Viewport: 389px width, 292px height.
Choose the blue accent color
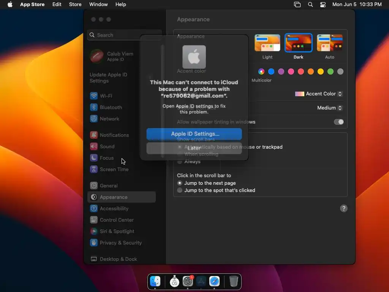click(x=271, y=71)
